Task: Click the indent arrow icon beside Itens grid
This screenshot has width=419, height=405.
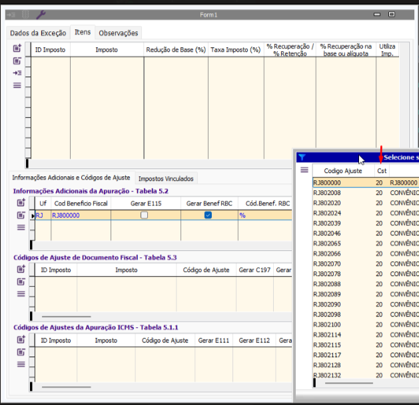Action: tap(17, 72)
